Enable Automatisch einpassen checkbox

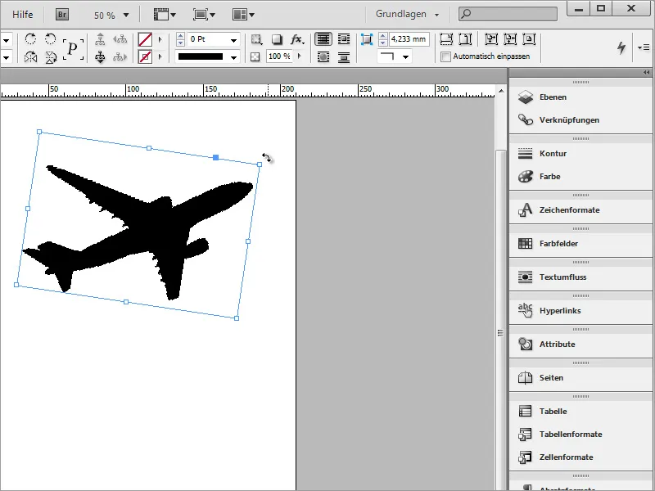coord(445,56)
